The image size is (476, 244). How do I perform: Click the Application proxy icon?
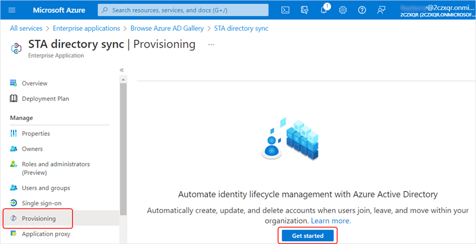pyautogui.click(x=13, y=234)
